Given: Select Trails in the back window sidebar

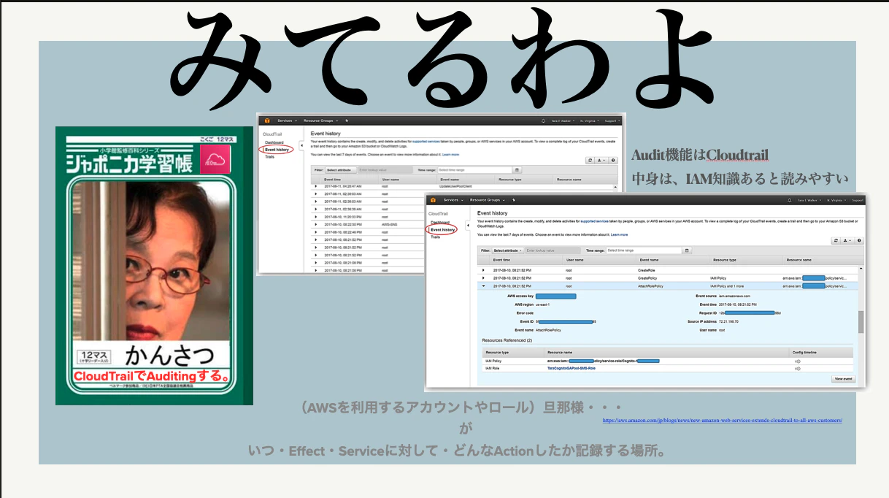Looking at the screenshot, I should (269, 157).
